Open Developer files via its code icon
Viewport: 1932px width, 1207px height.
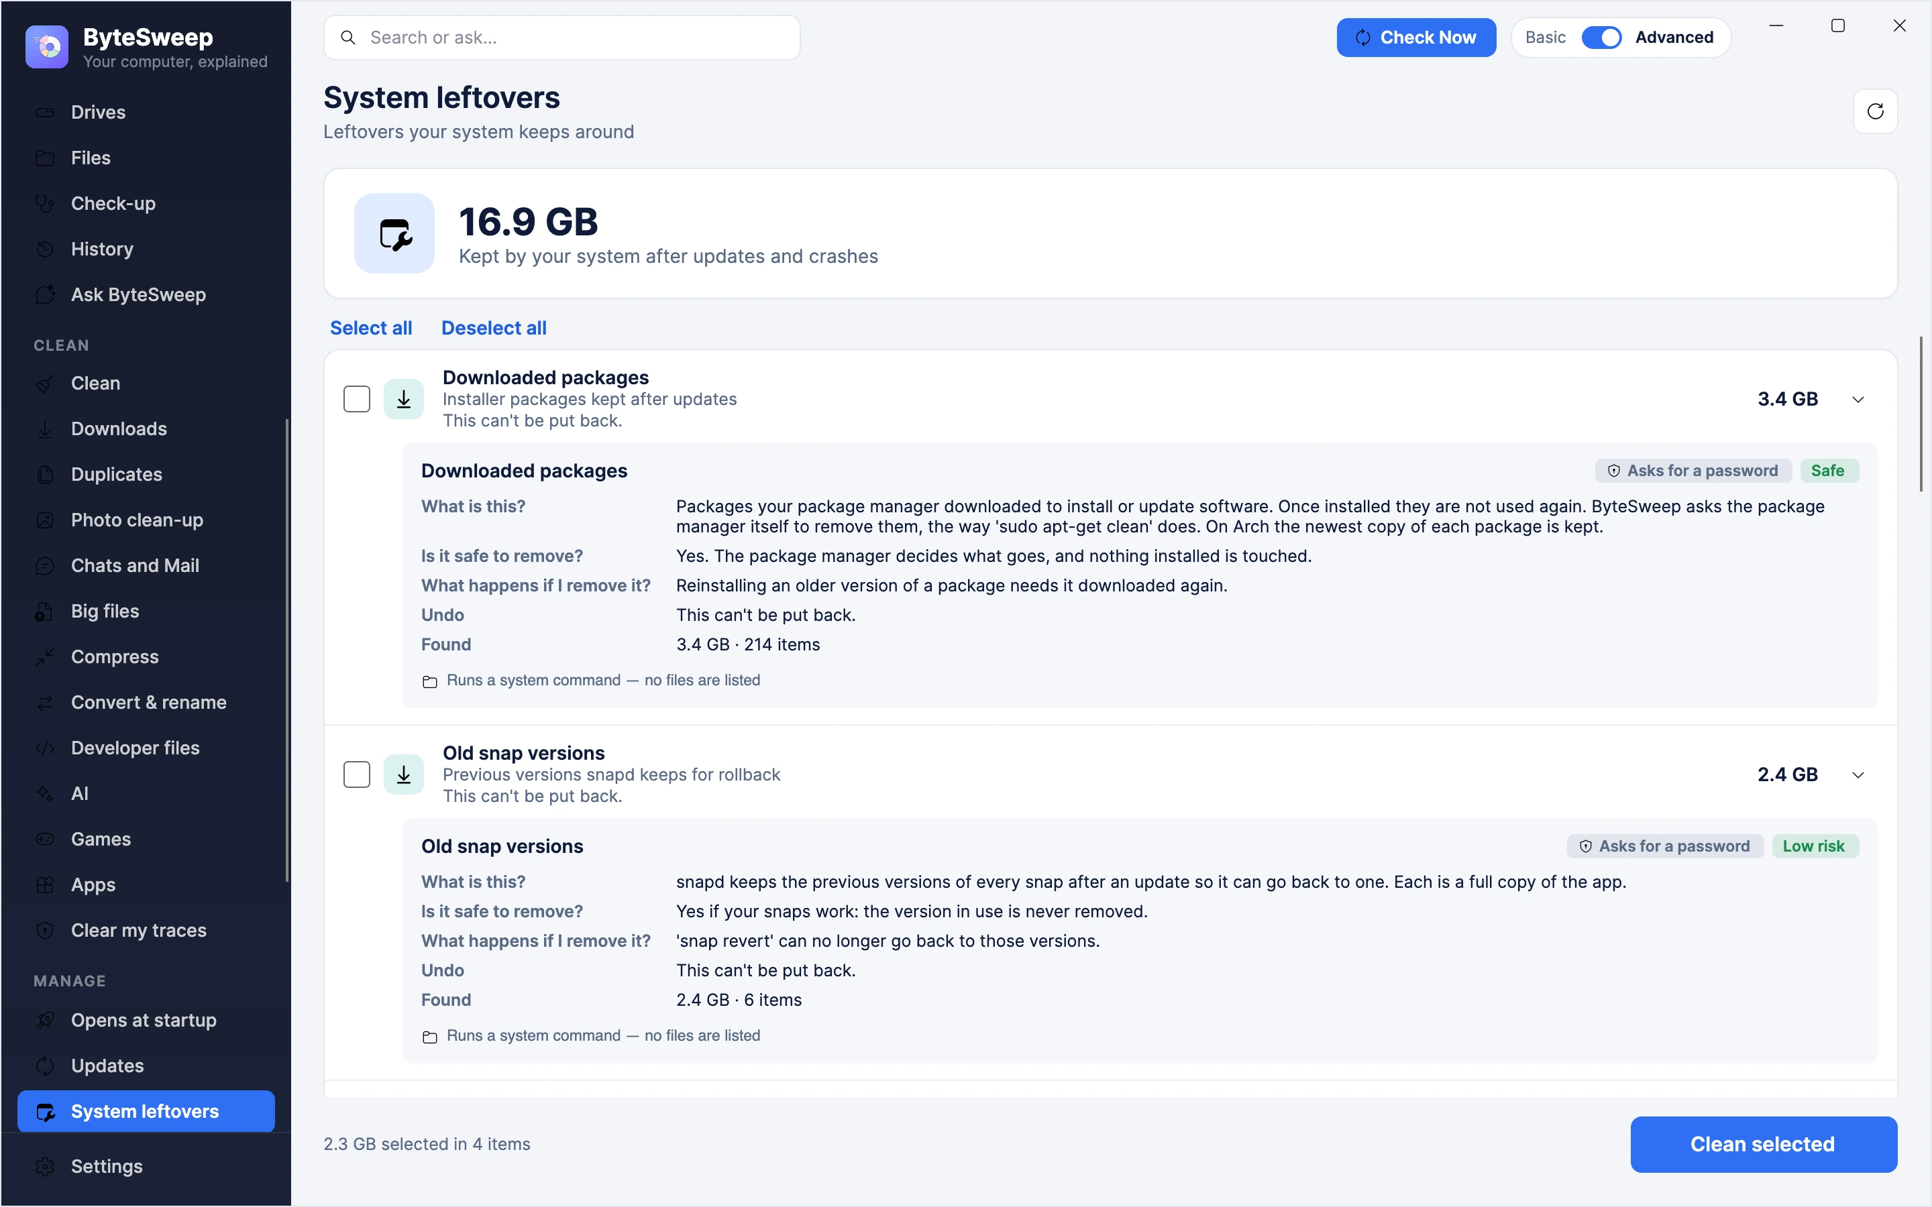point(46,748)
